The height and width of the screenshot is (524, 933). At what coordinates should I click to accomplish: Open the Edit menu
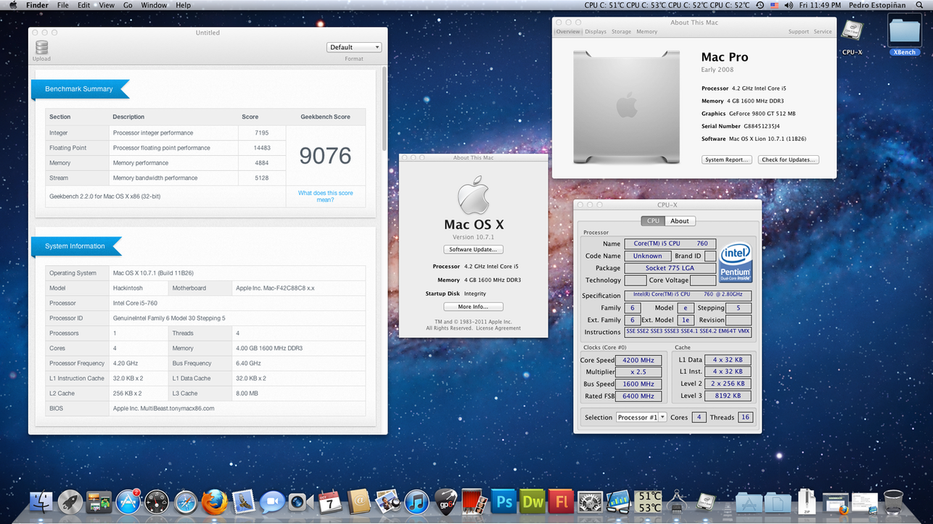tap(84, 5)
